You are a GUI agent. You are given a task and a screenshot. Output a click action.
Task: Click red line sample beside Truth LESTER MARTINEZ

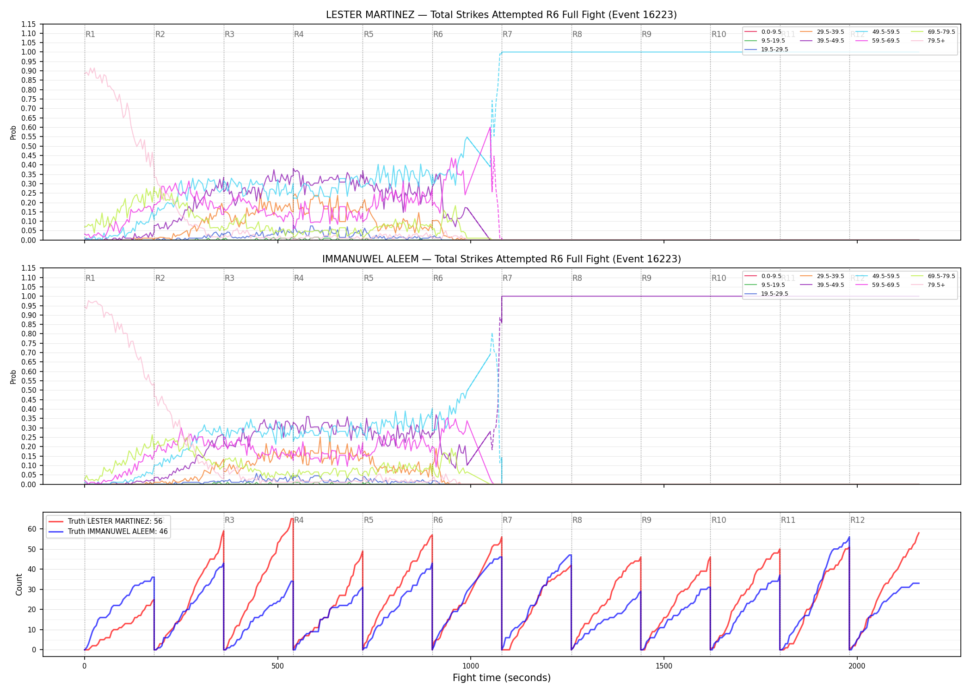click(x=56, y=521)
